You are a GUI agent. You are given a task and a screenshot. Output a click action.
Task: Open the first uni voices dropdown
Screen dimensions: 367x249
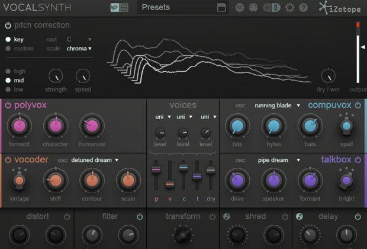[163, 117]
